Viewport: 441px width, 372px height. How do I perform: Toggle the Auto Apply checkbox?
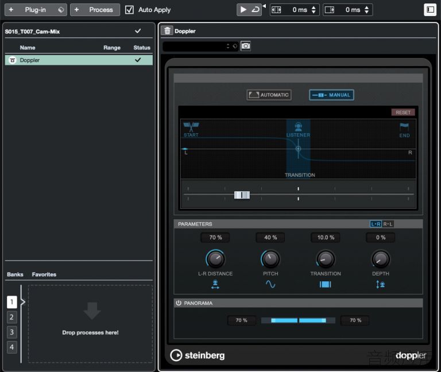click(x=129, y=10)
